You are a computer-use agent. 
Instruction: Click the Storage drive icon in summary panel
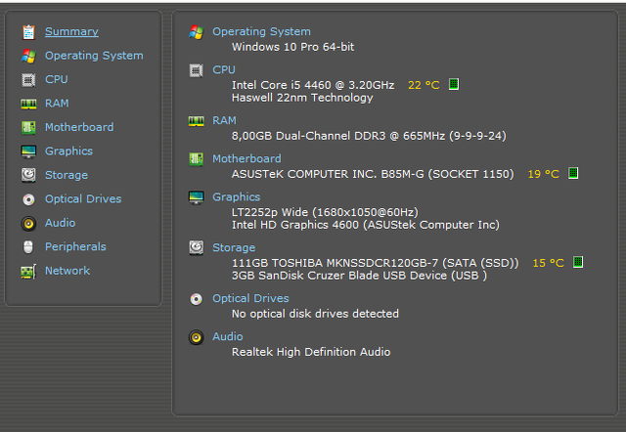[x=196, y=247]
